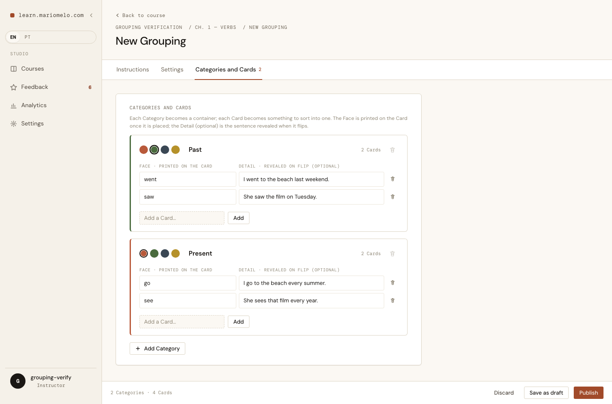Screen dimensions: 612x404
Task: Pick the green color for the Past category
Action: [154, 150]
